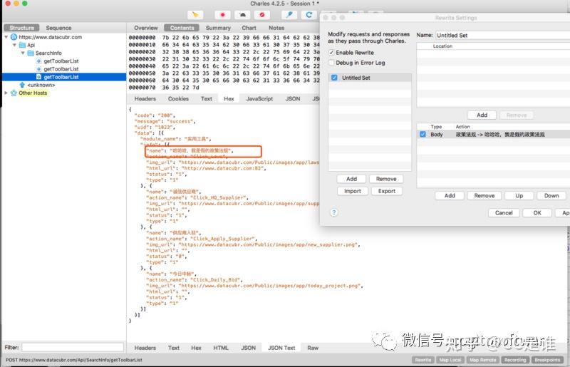Open the Notes tab
This screenshot has height=367, width=570.
(276, 28)
